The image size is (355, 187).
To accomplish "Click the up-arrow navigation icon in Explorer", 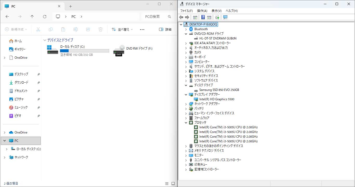I will [32, 17].
